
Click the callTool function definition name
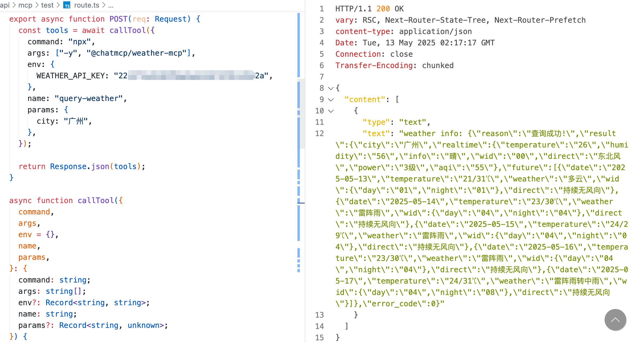pyautogui.click(x=96, y=200)
